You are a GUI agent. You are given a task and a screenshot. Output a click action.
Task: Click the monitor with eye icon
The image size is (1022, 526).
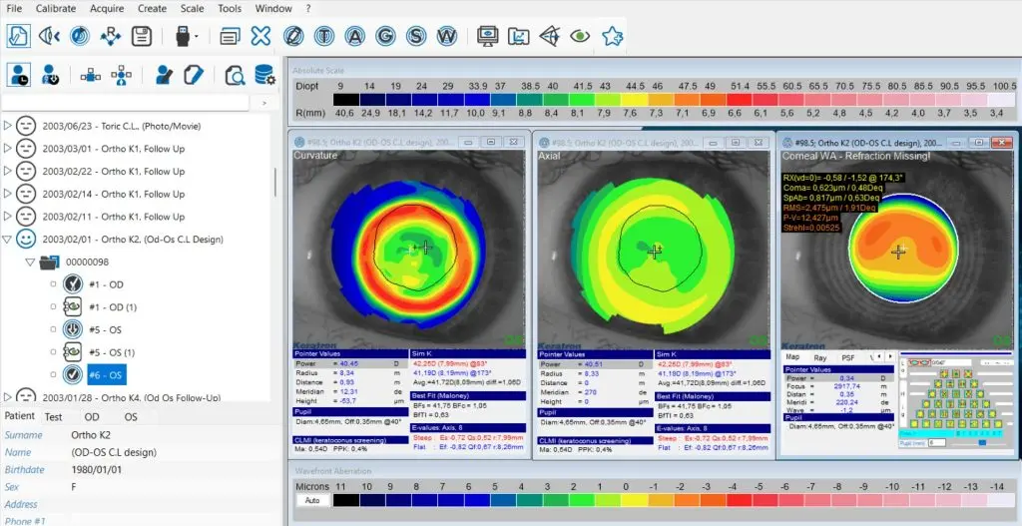487,36
